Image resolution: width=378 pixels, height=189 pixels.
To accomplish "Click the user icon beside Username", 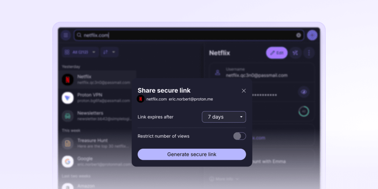I will tap(218, 73).
